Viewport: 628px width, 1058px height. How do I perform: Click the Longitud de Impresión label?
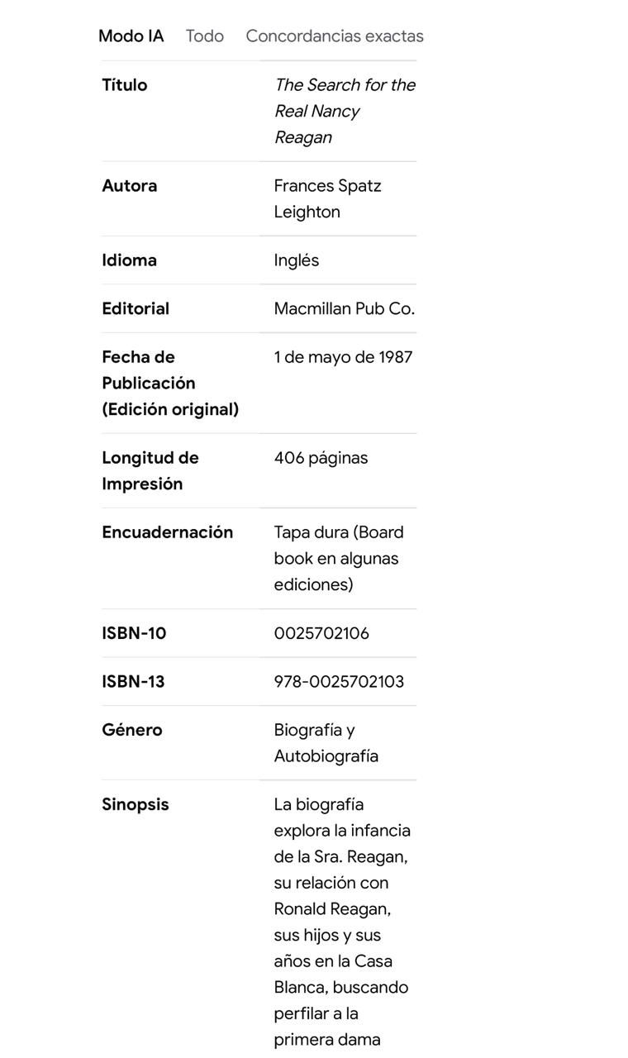(x=150, y=470)
